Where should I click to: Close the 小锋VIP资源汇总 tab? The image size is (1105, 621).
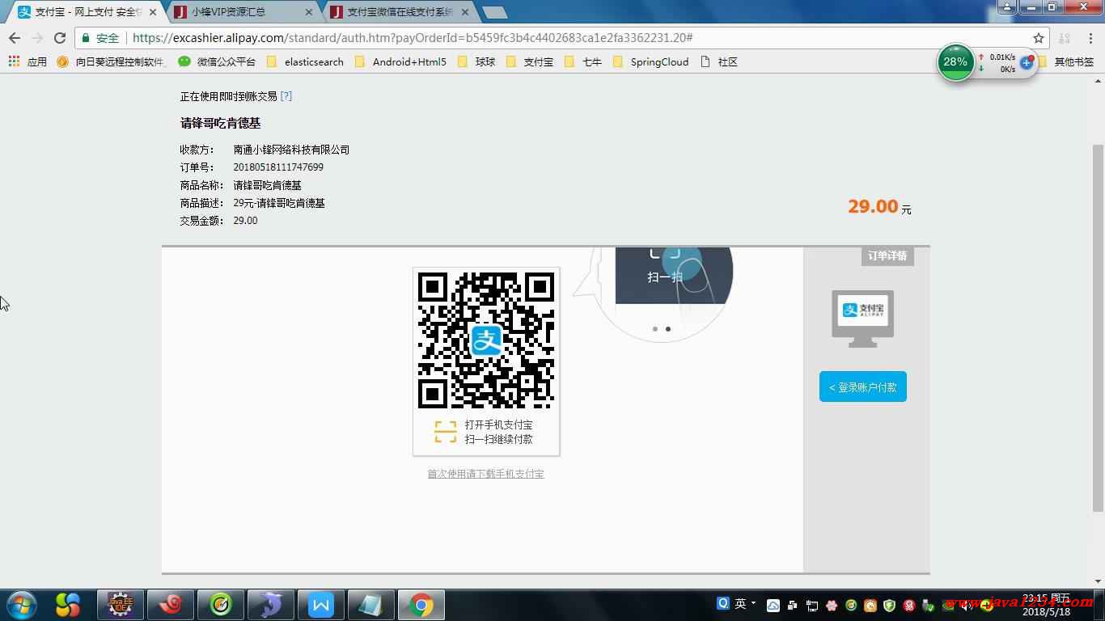point(309,12)
